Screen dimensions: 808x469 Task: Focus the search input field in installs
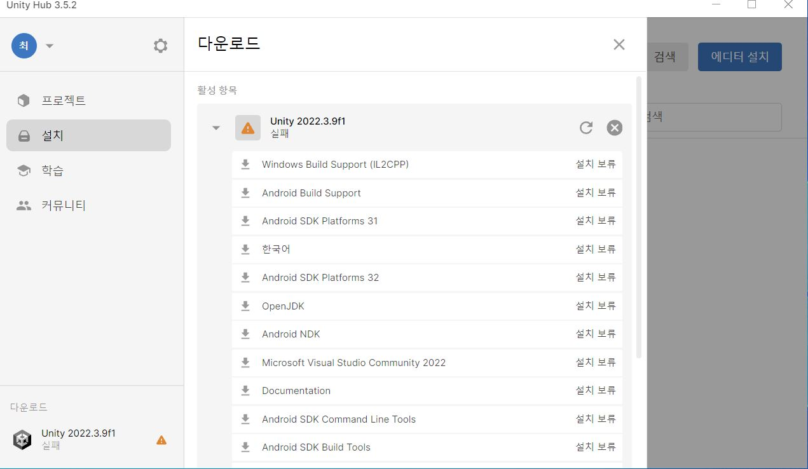pos(714,117)
